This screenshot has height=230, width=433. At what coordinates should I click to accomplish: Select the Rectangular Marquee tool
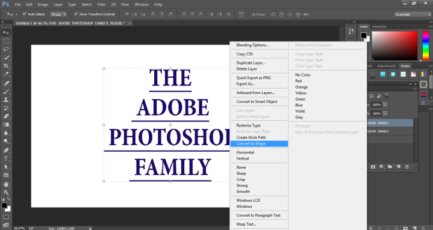coord(6,41)
